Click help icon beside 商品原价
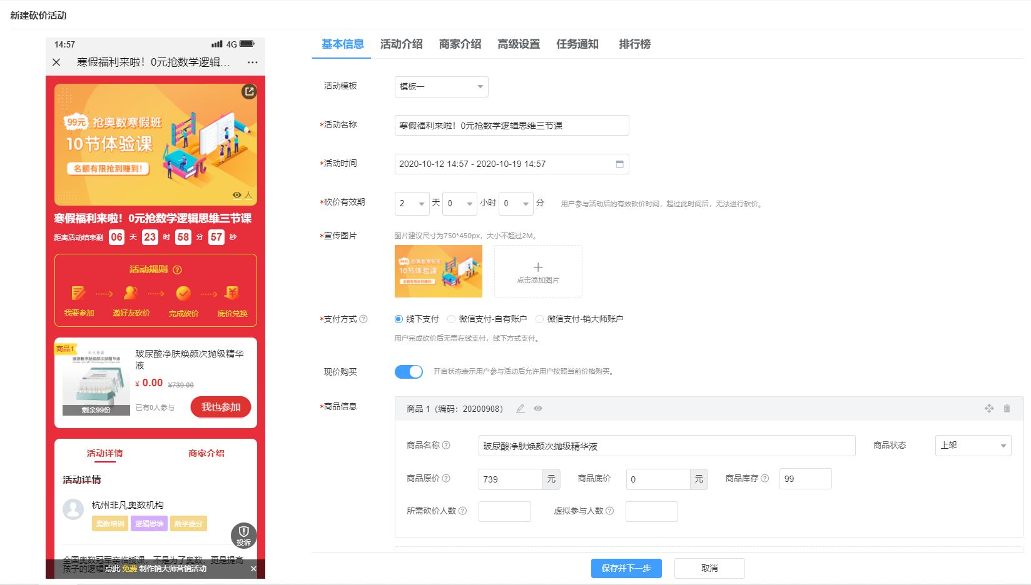The width and height of the screenshot is (1031, 585). (446, 479)
